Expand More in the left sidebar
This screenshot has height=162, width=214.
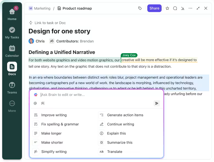click(x=12, y=106)
